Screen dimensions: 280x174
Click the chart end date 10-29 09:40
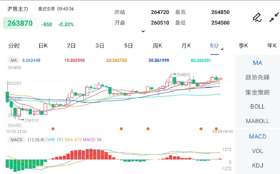(223, 132)
